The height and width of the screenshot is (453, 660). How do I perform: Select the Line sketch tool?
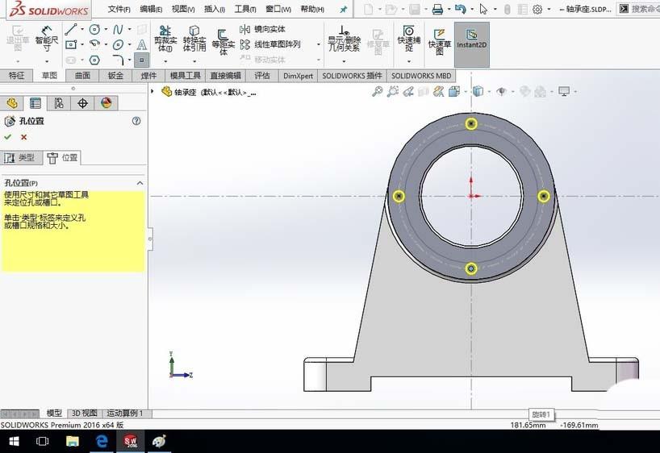click(71, 30)
